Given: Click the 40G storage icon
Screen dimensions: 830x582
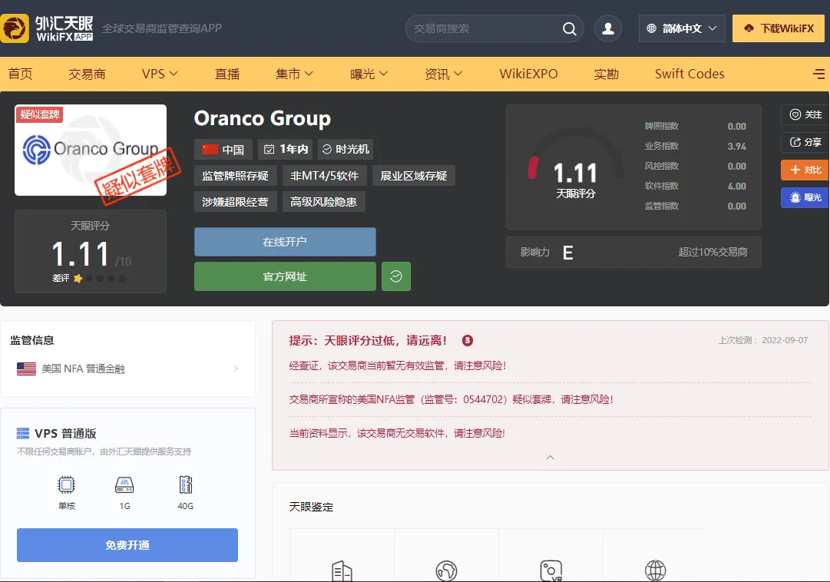Looking at the screenshot, I should (185, 484).
